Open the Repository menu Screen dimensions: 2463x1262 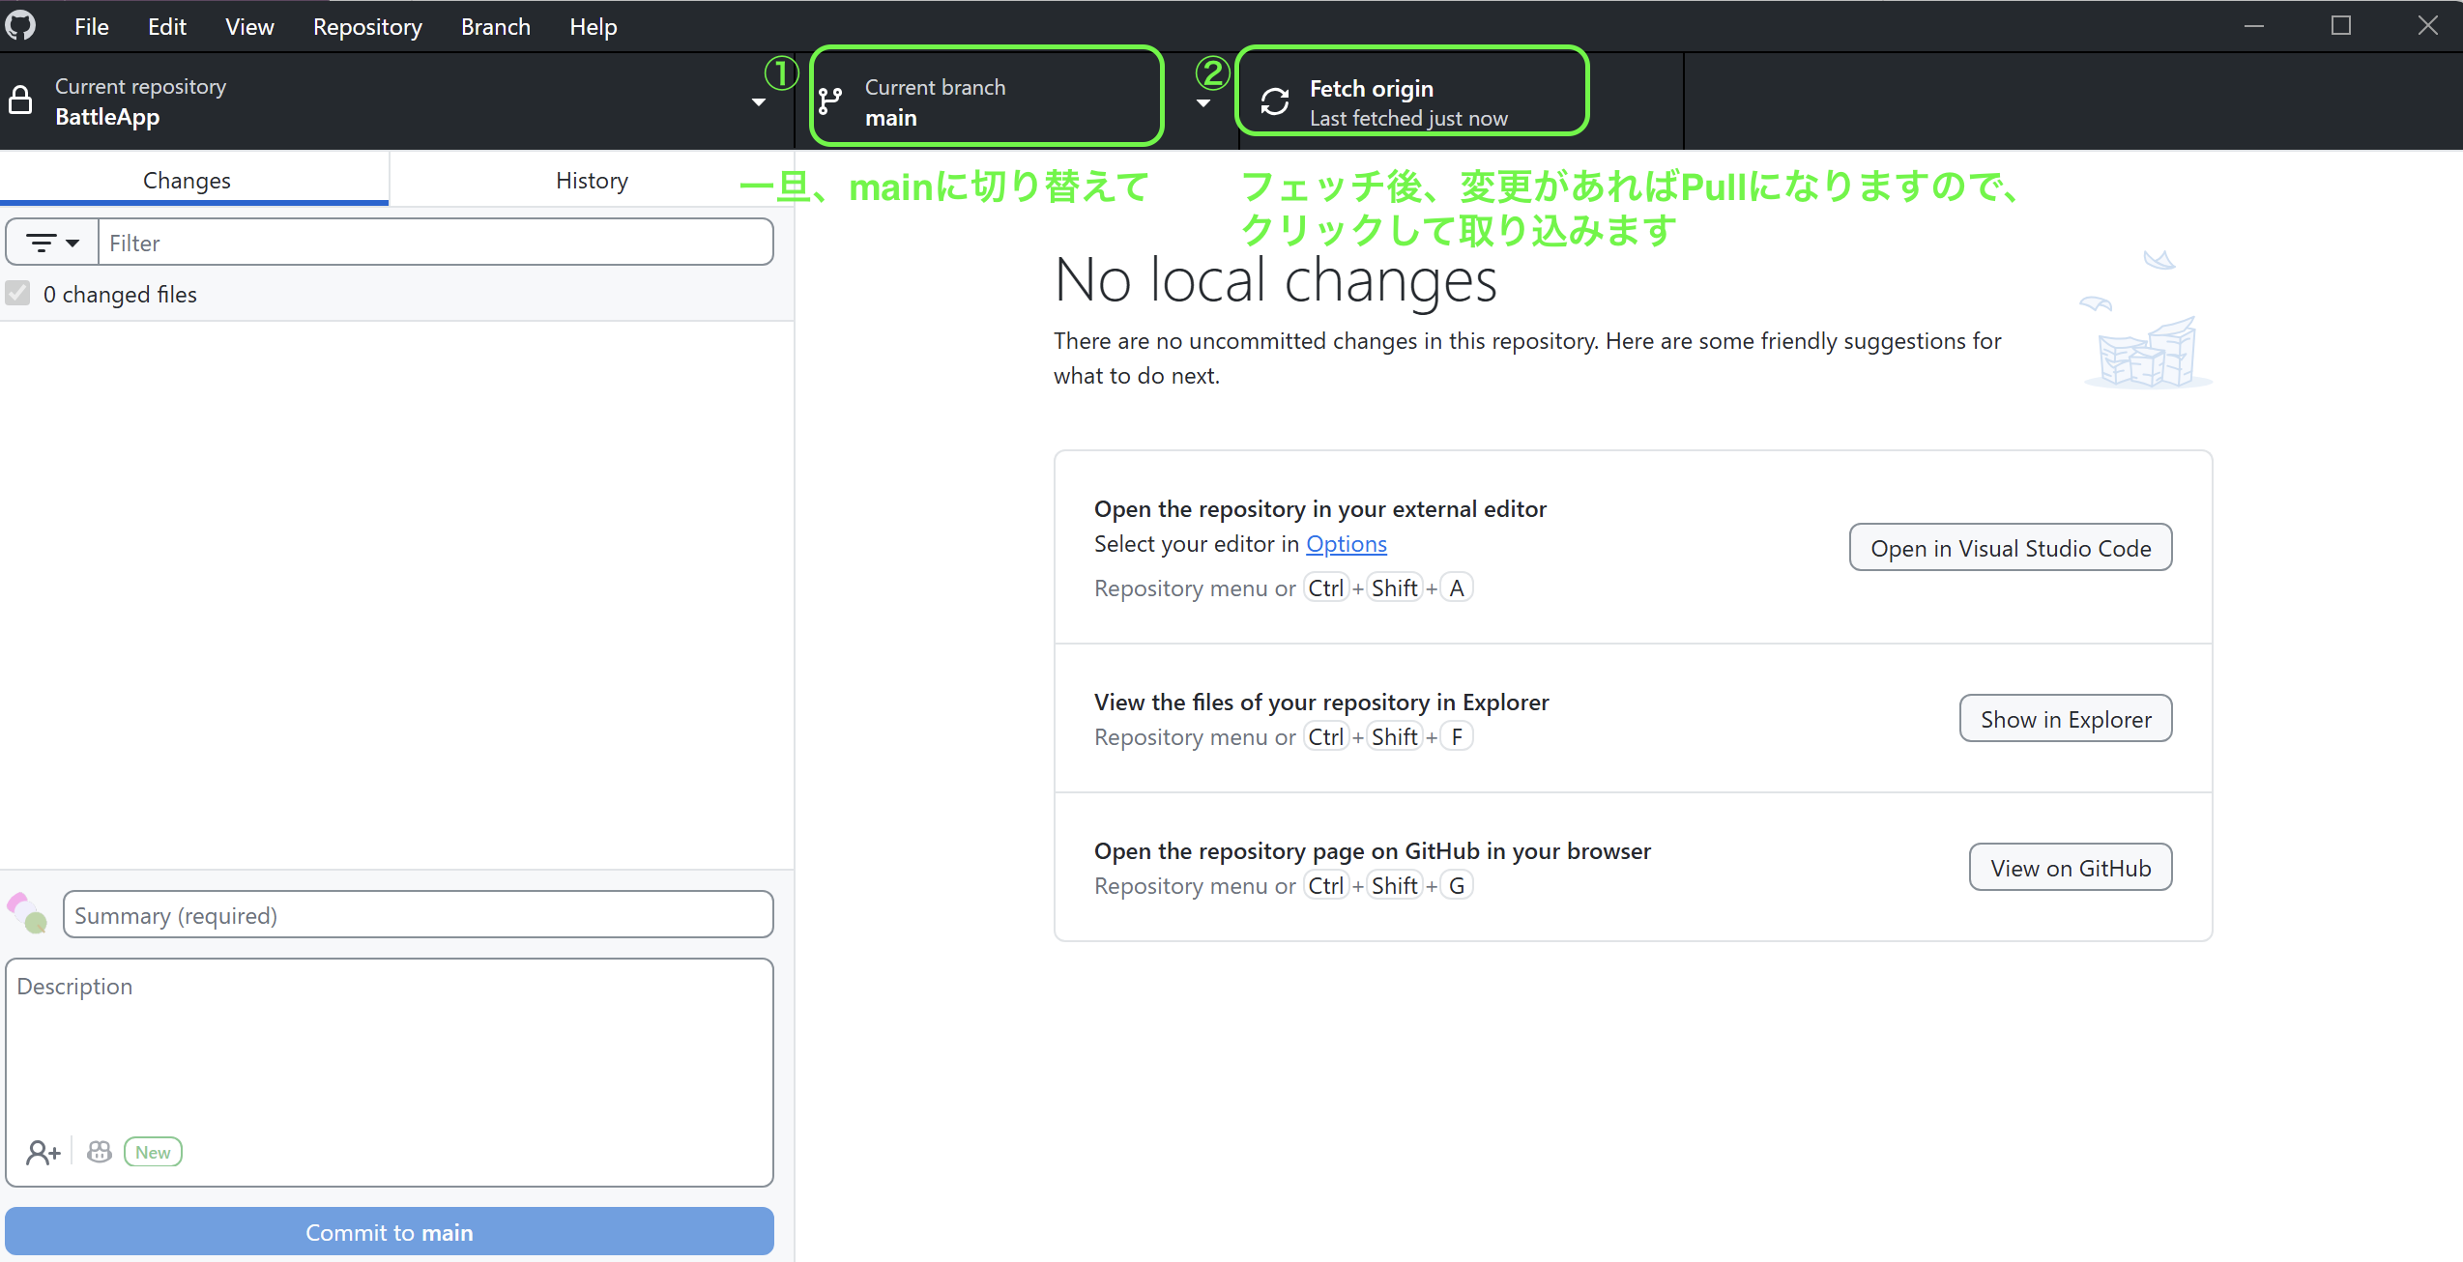367,26
